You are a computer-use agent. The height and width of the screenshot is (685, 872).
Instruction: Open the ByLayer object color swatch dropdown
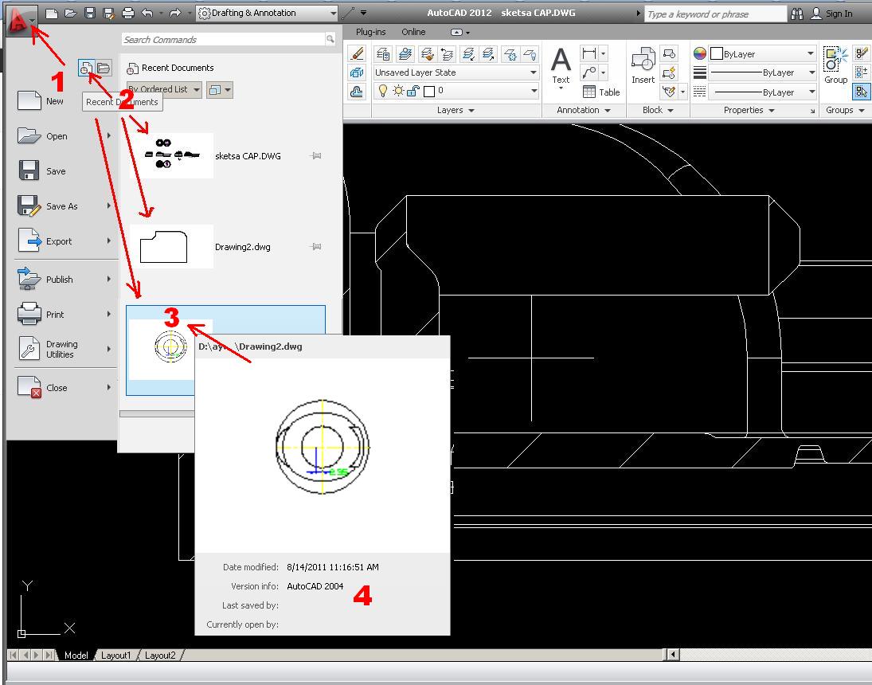[762, 54]
